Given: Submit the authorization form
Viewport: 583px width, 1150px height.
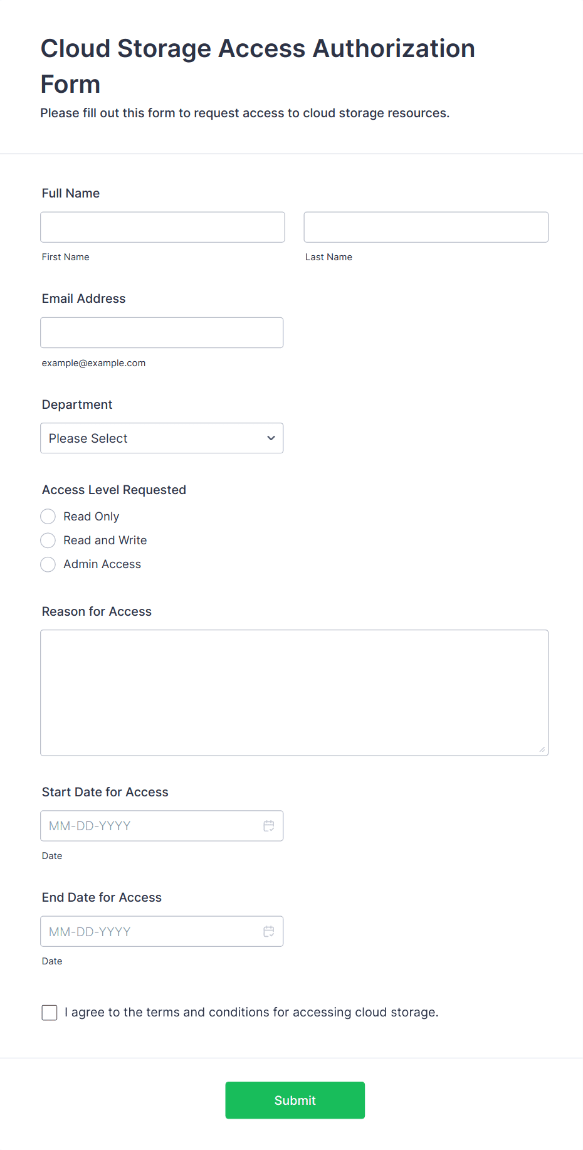Looking at the screenshot, I should coord(295,1100).
